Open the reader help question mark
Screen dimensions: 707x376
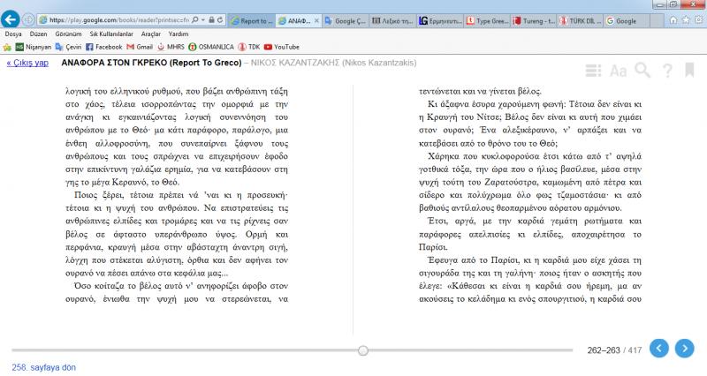pos(667,71)
